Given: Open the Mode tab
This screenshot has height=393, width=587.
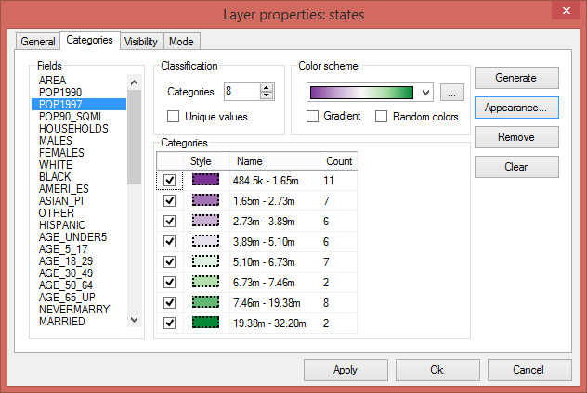Looking at the screenshot, I should tap(181, 42).
